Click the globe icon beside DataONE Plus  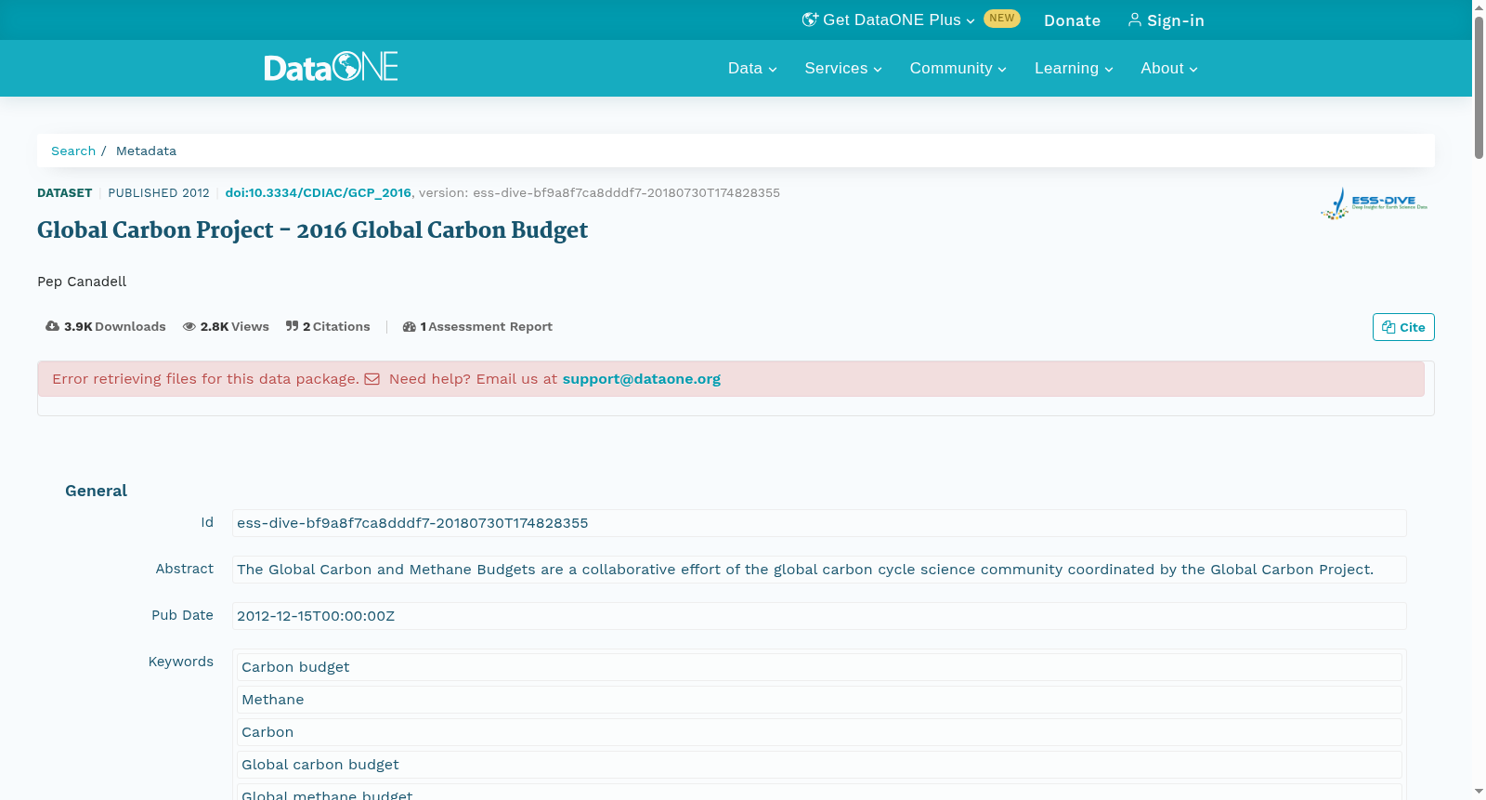coord(810,20)
